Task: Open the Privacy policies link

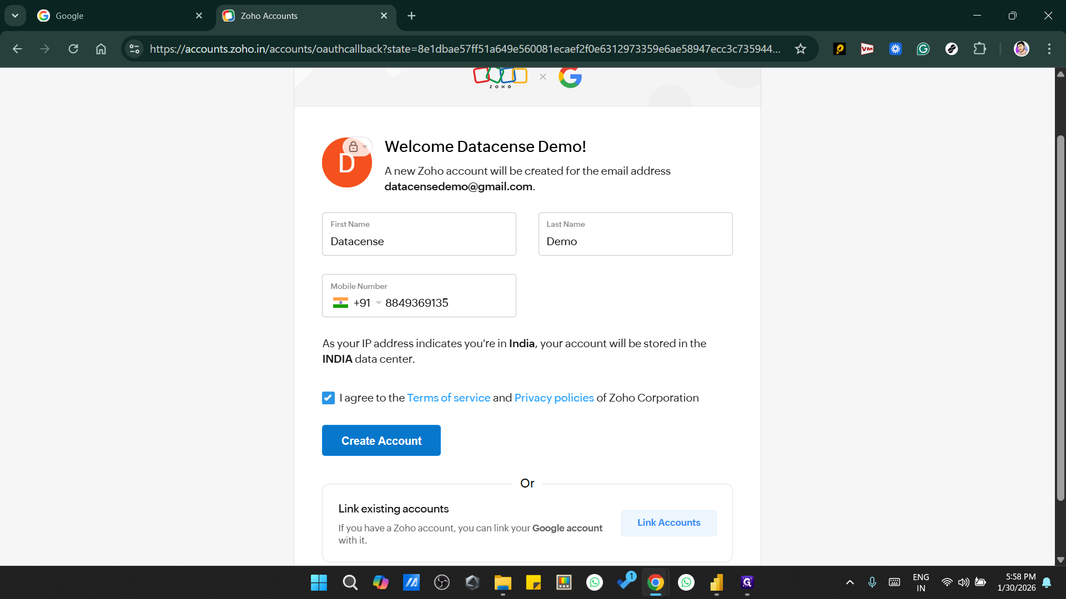Action: click(x=554, y=398)
